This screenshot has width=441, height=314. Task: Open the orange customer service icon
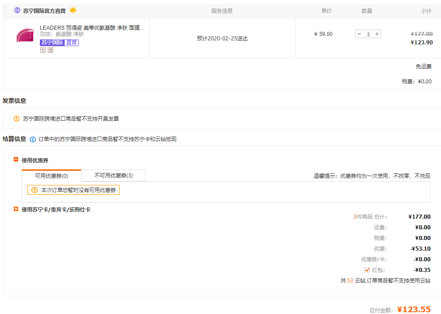pos(73,10)
